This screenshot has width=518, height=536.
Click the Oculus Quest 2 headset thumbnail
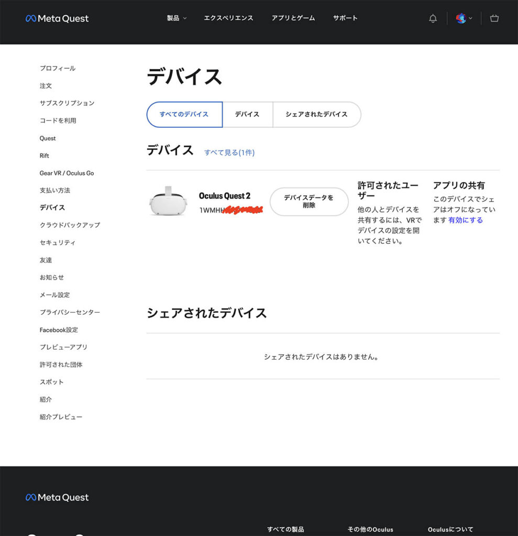[168, 202]
